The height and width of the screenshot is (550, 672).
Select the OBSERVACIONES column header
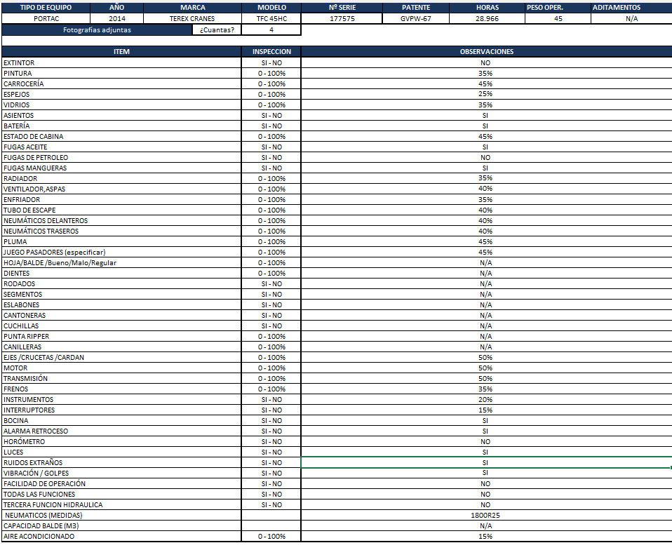coord(486,51)
